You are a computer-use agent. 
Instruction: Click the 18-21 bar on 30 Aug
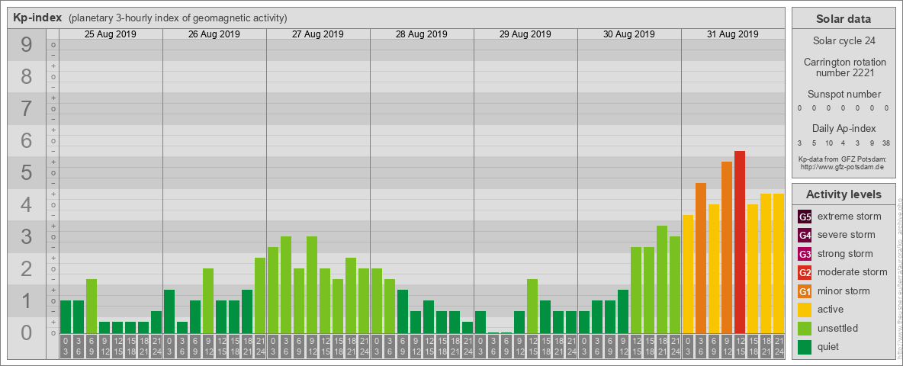(x=662, y=280)
